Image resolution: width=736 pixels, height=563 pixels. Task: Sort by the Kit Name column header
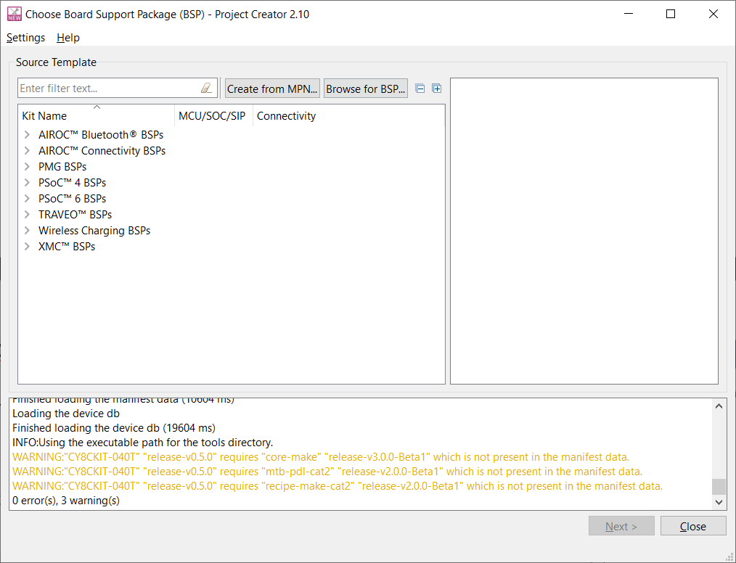[97, 115]
